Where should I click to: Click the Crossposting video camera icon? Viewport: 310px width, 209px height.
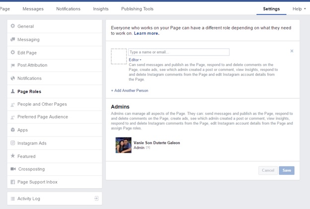click(13, 169)
